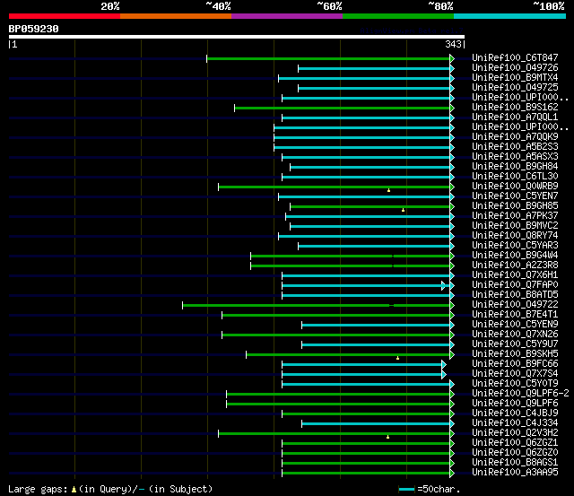Select the UniRef100_A3AA95 label

[515, 473]
